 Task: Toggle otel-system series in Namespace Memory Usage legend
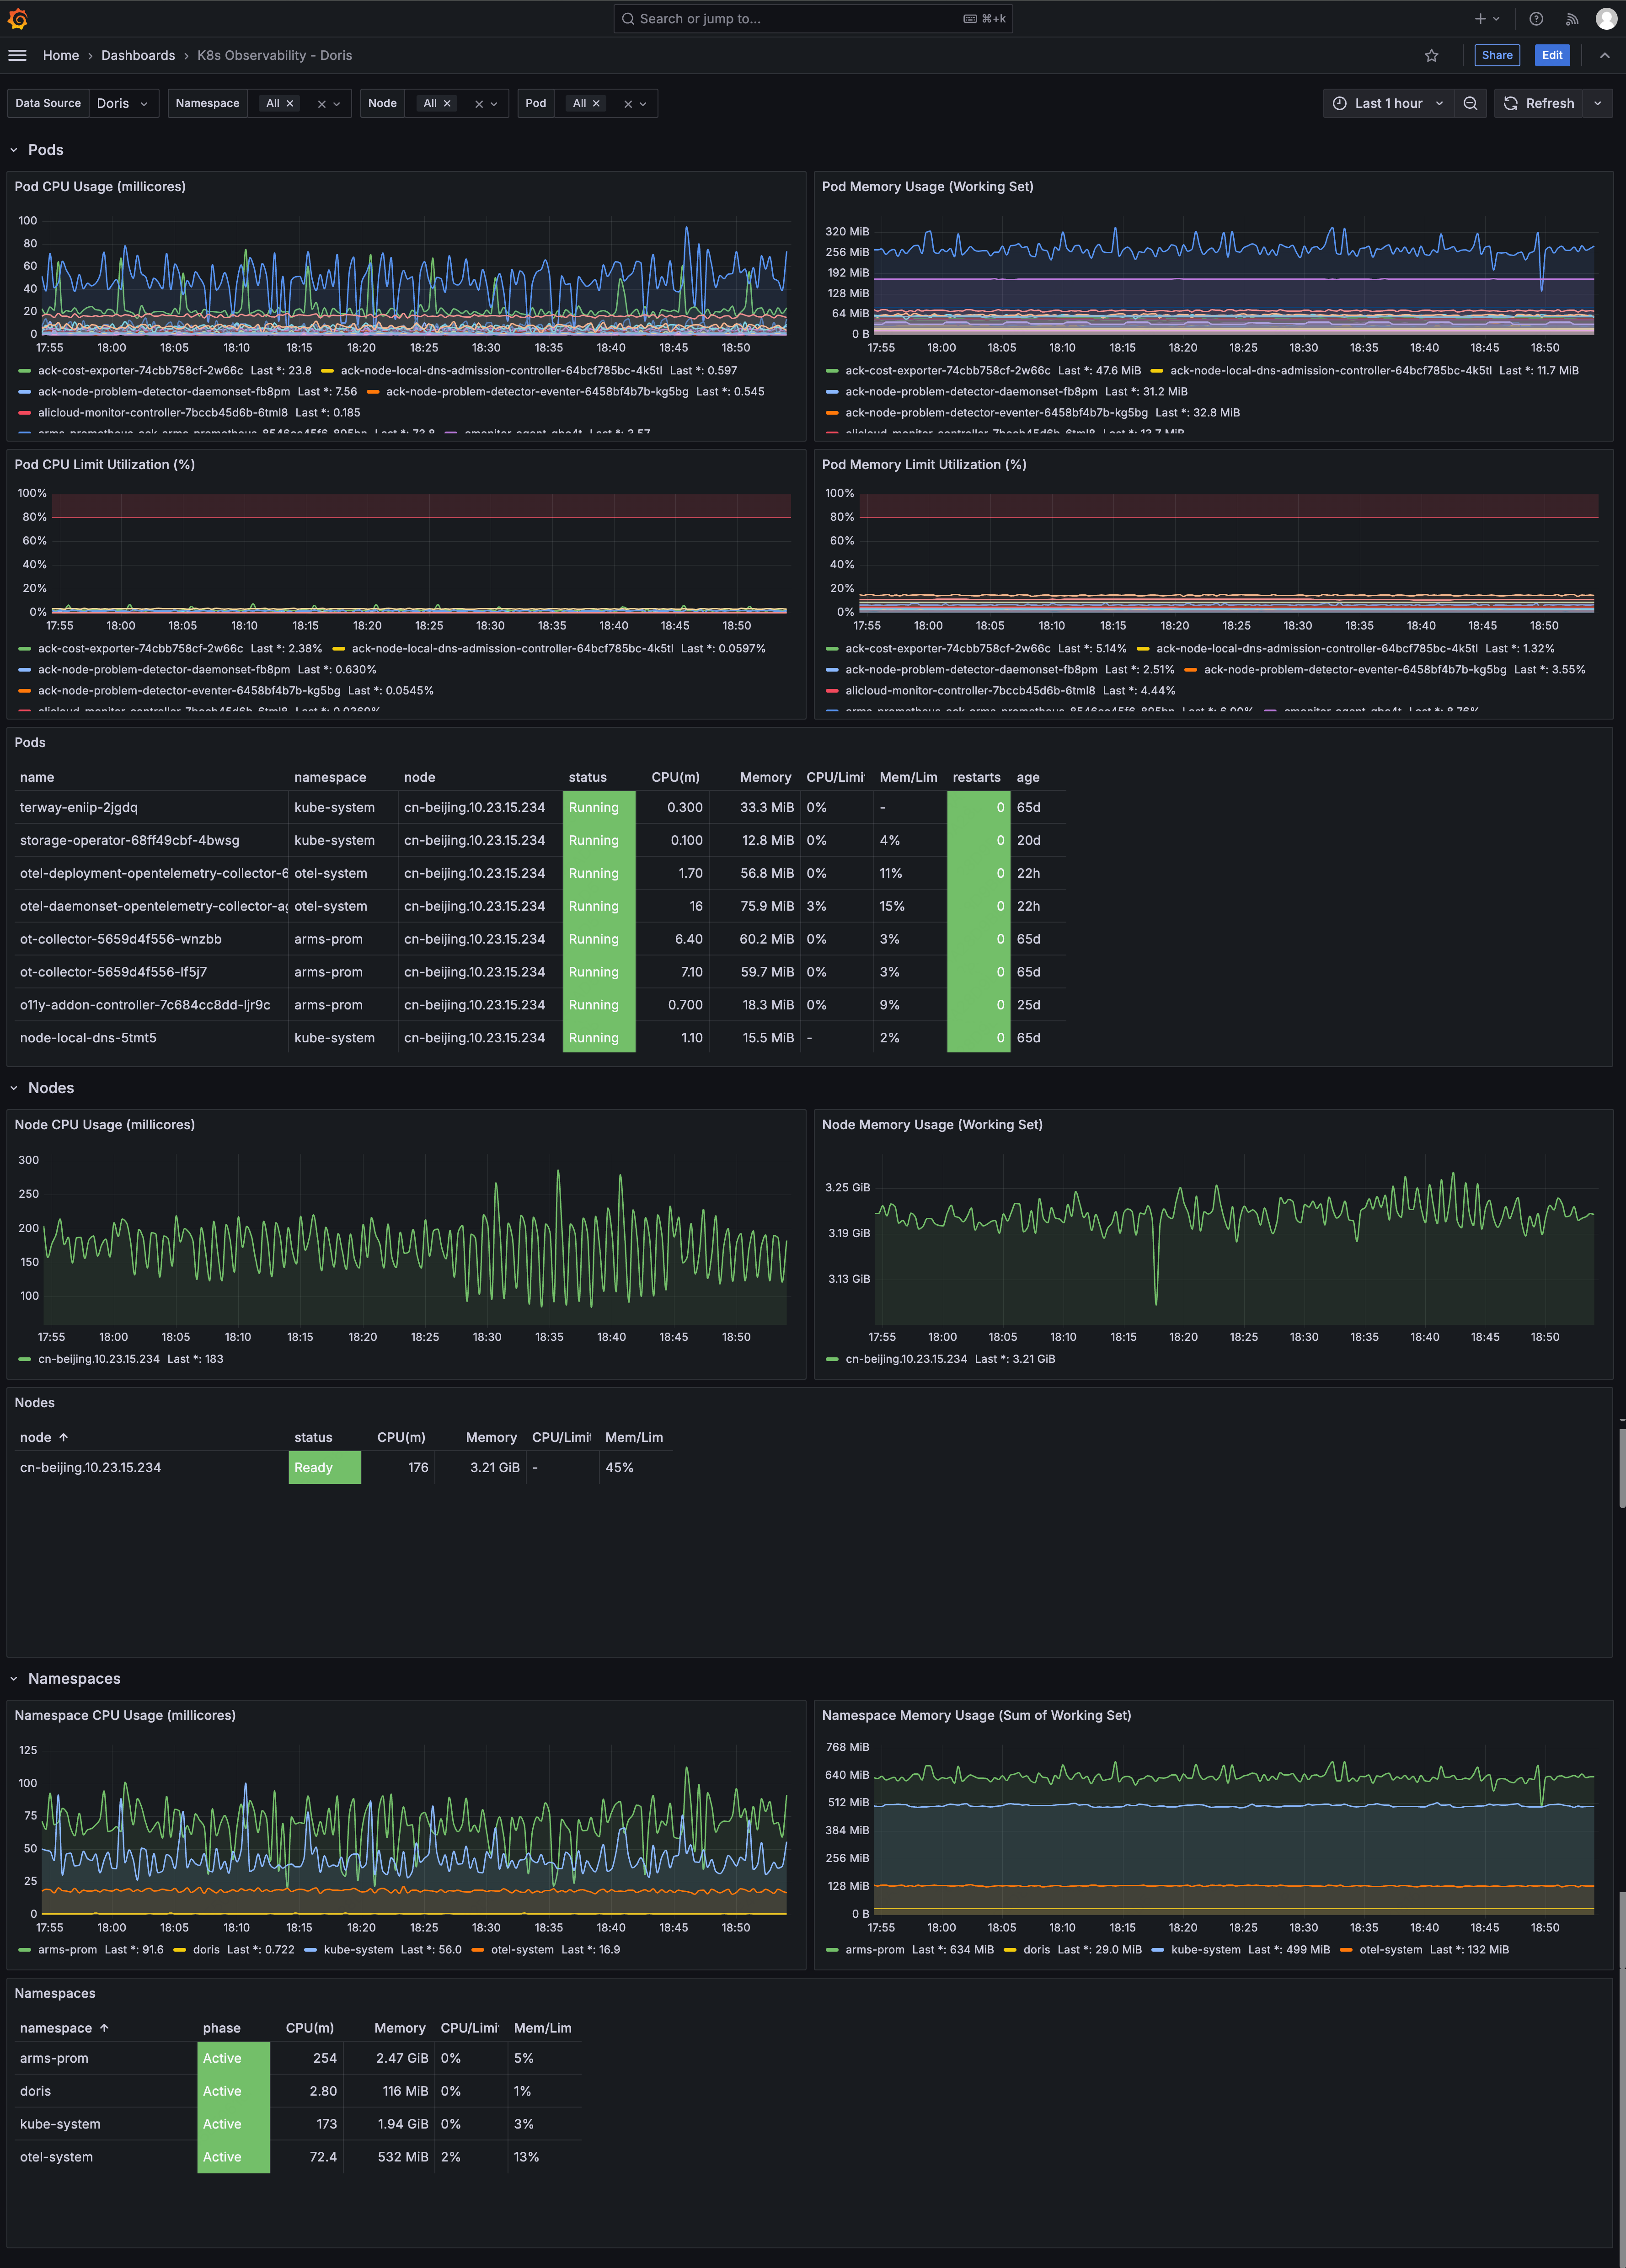[1390, 1950]
